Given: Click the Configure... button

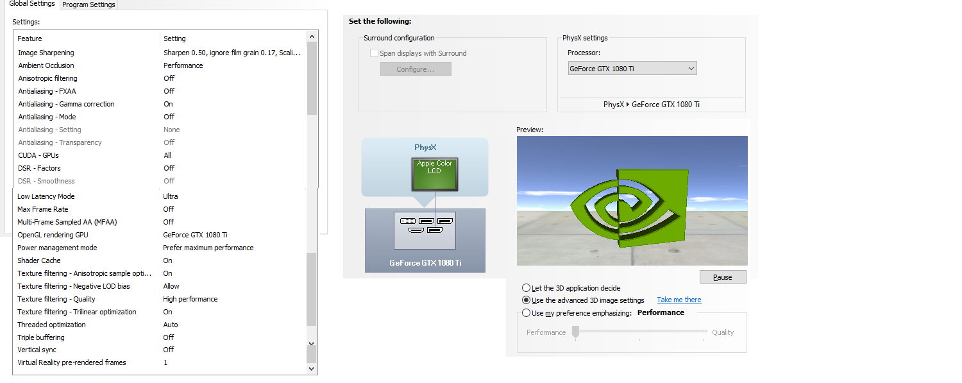Looking at the screenshot, I should (416, 69).
